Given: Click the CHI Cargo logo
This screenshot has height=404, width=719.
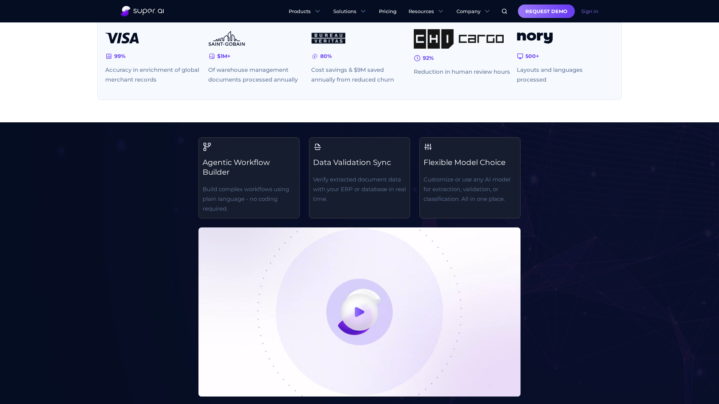Looking at the screenshot, I should (x=459, y=39).
